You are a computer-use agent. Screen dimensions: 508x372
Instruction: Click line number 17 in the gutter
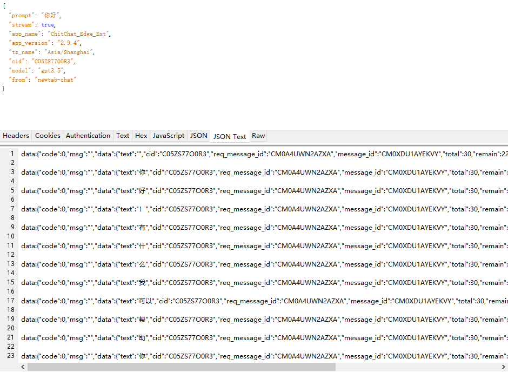tap(10, 301)
